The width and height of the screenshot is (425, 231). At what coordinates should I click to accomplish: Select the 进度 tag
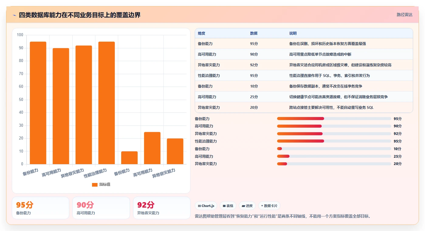click(x=247, y=206)
